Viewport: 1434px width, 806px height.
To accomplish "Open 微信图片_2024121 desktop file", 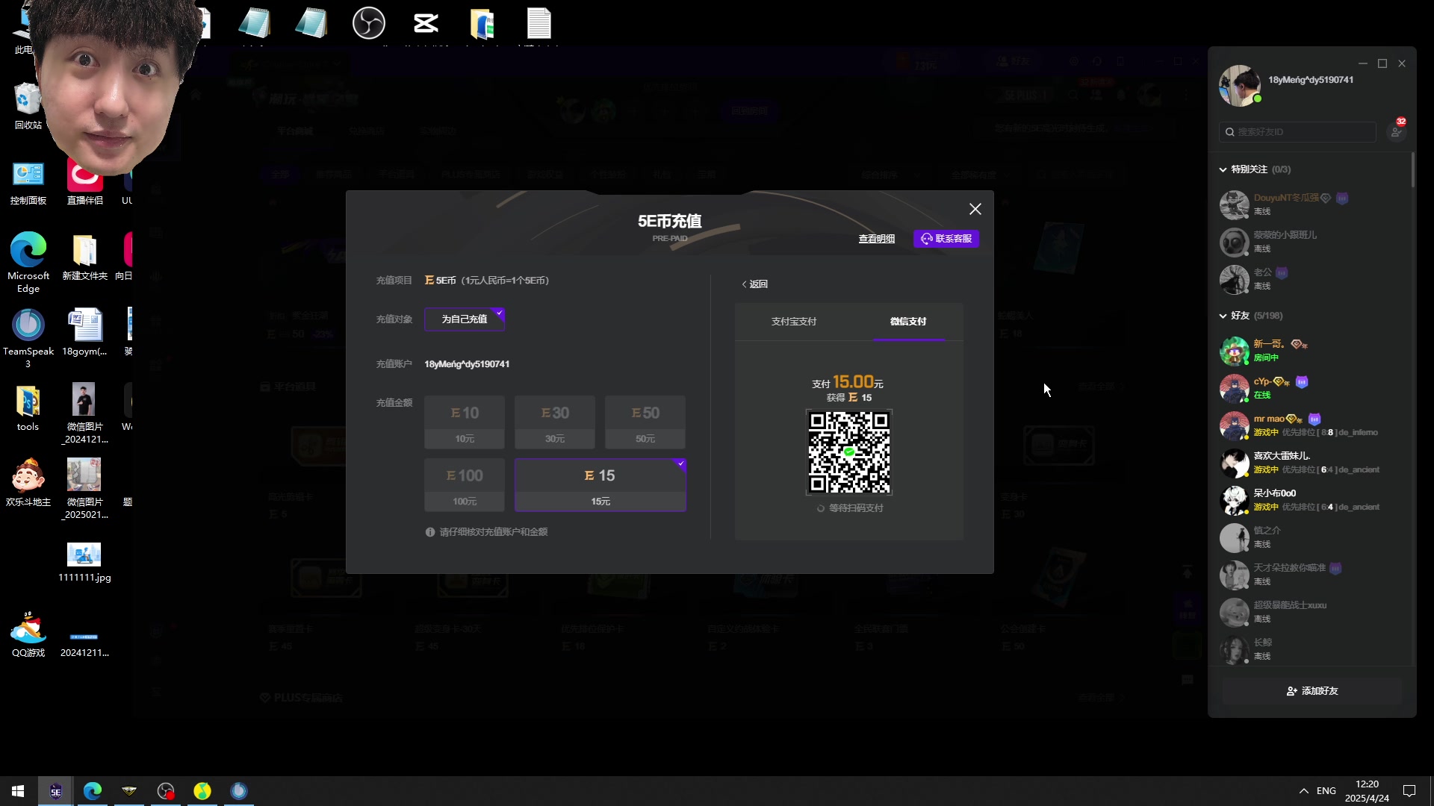I will click(84, 413).
